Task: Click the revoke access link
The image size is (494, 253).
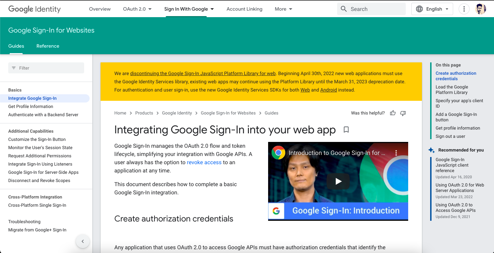Action: click(204, 162)
